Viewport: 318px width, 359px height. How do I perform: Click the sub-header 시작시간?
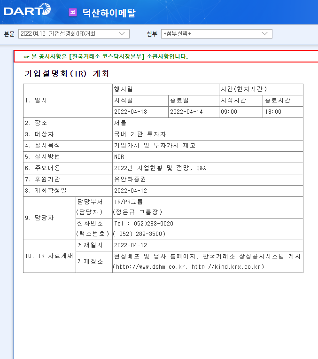[x=233, y=100]
